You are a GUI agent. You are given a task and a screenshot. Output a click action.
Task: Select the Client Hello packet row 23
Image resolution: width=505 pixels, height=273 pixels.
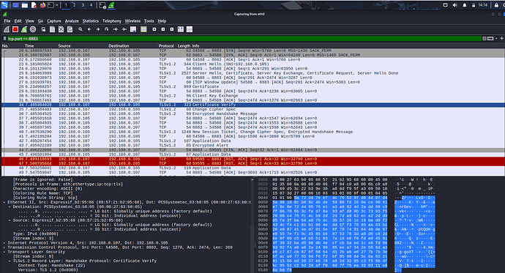click(x=253, y=64)
